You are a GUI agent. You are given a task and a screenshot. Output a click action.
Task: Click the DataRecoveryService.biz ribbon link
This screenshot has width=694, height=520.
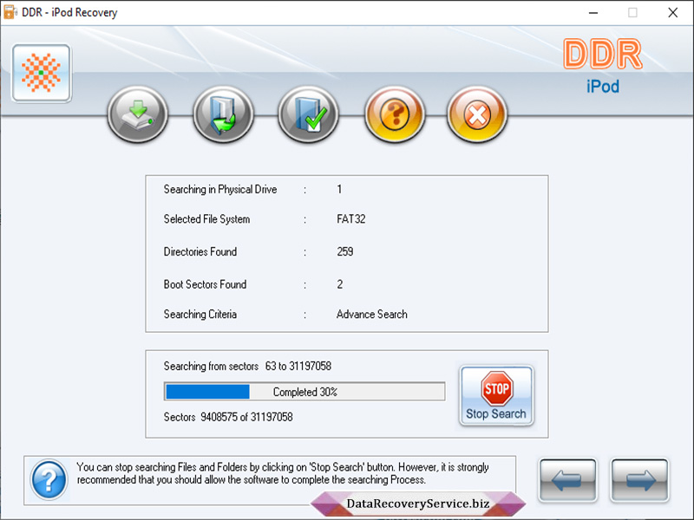[x=420, y=502]
